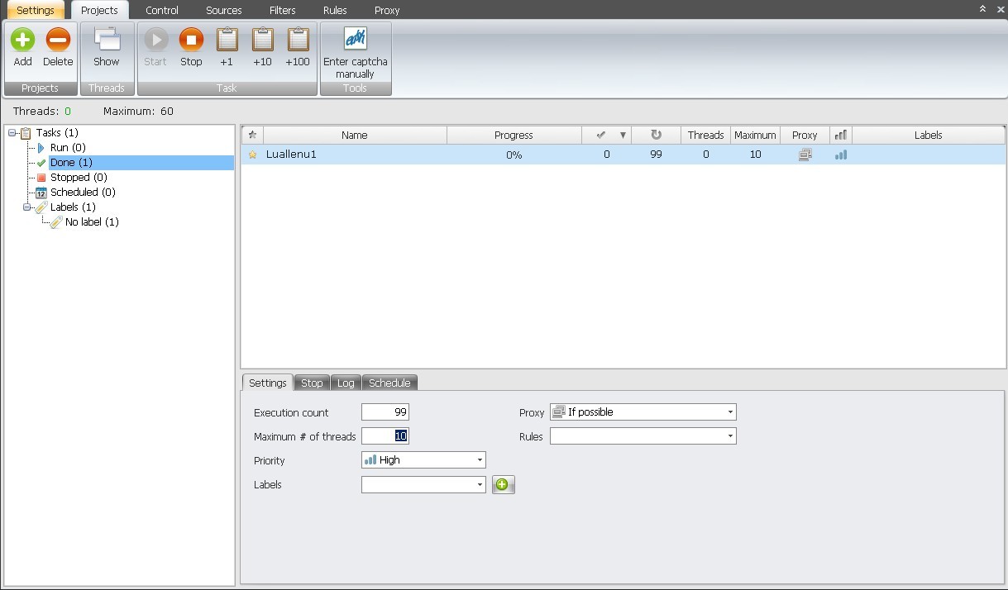1008x590 pixels.
Task: Open the Log tab in lower panel
Action: point(346,383)
